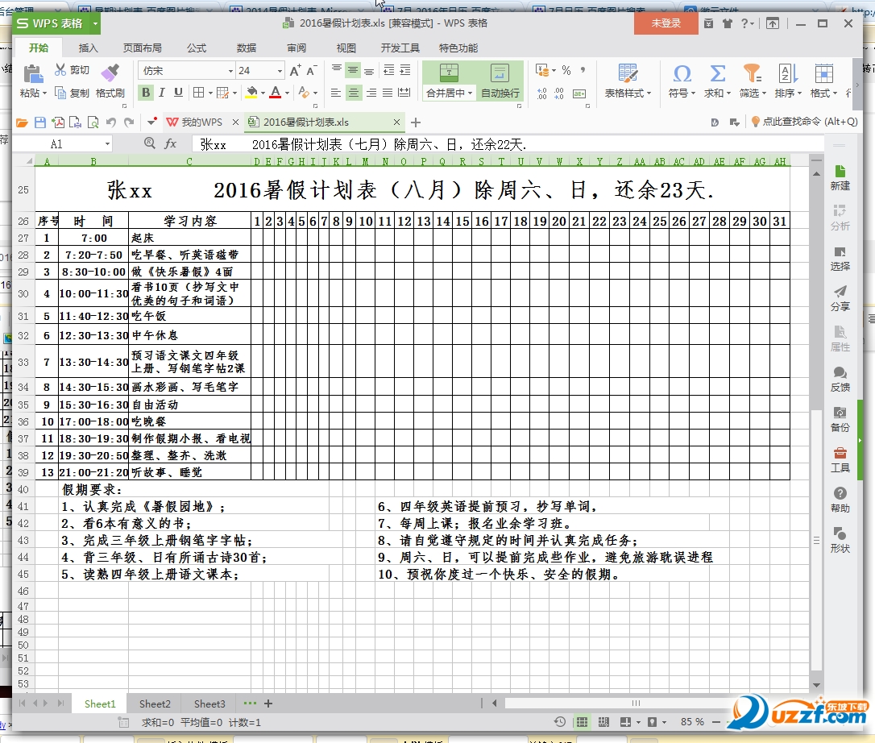Export to PDF with the PDF icon
This screenshot has height=743, width=875.
[58, 122]
